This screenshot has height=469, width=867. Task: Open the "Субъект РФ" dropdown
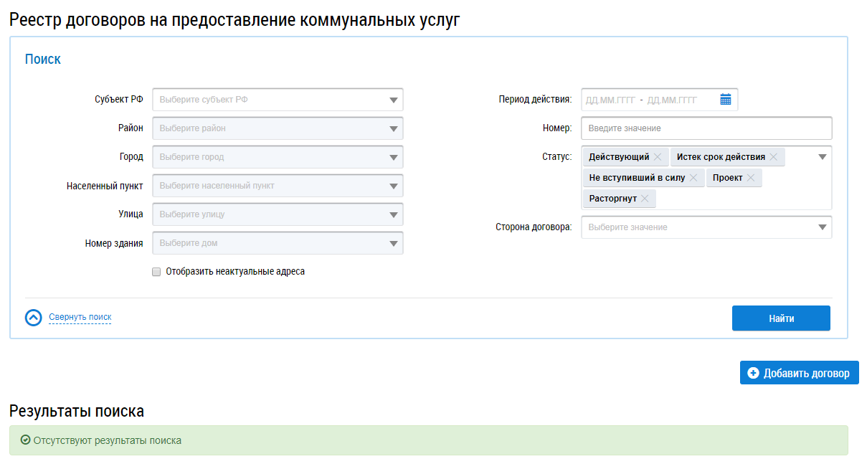coord(278,100)
